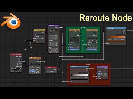Viewport: 133px width, 99px height.
Task: Click the right Voronoi Distance output socket
Action: click(x=98, y=32)
